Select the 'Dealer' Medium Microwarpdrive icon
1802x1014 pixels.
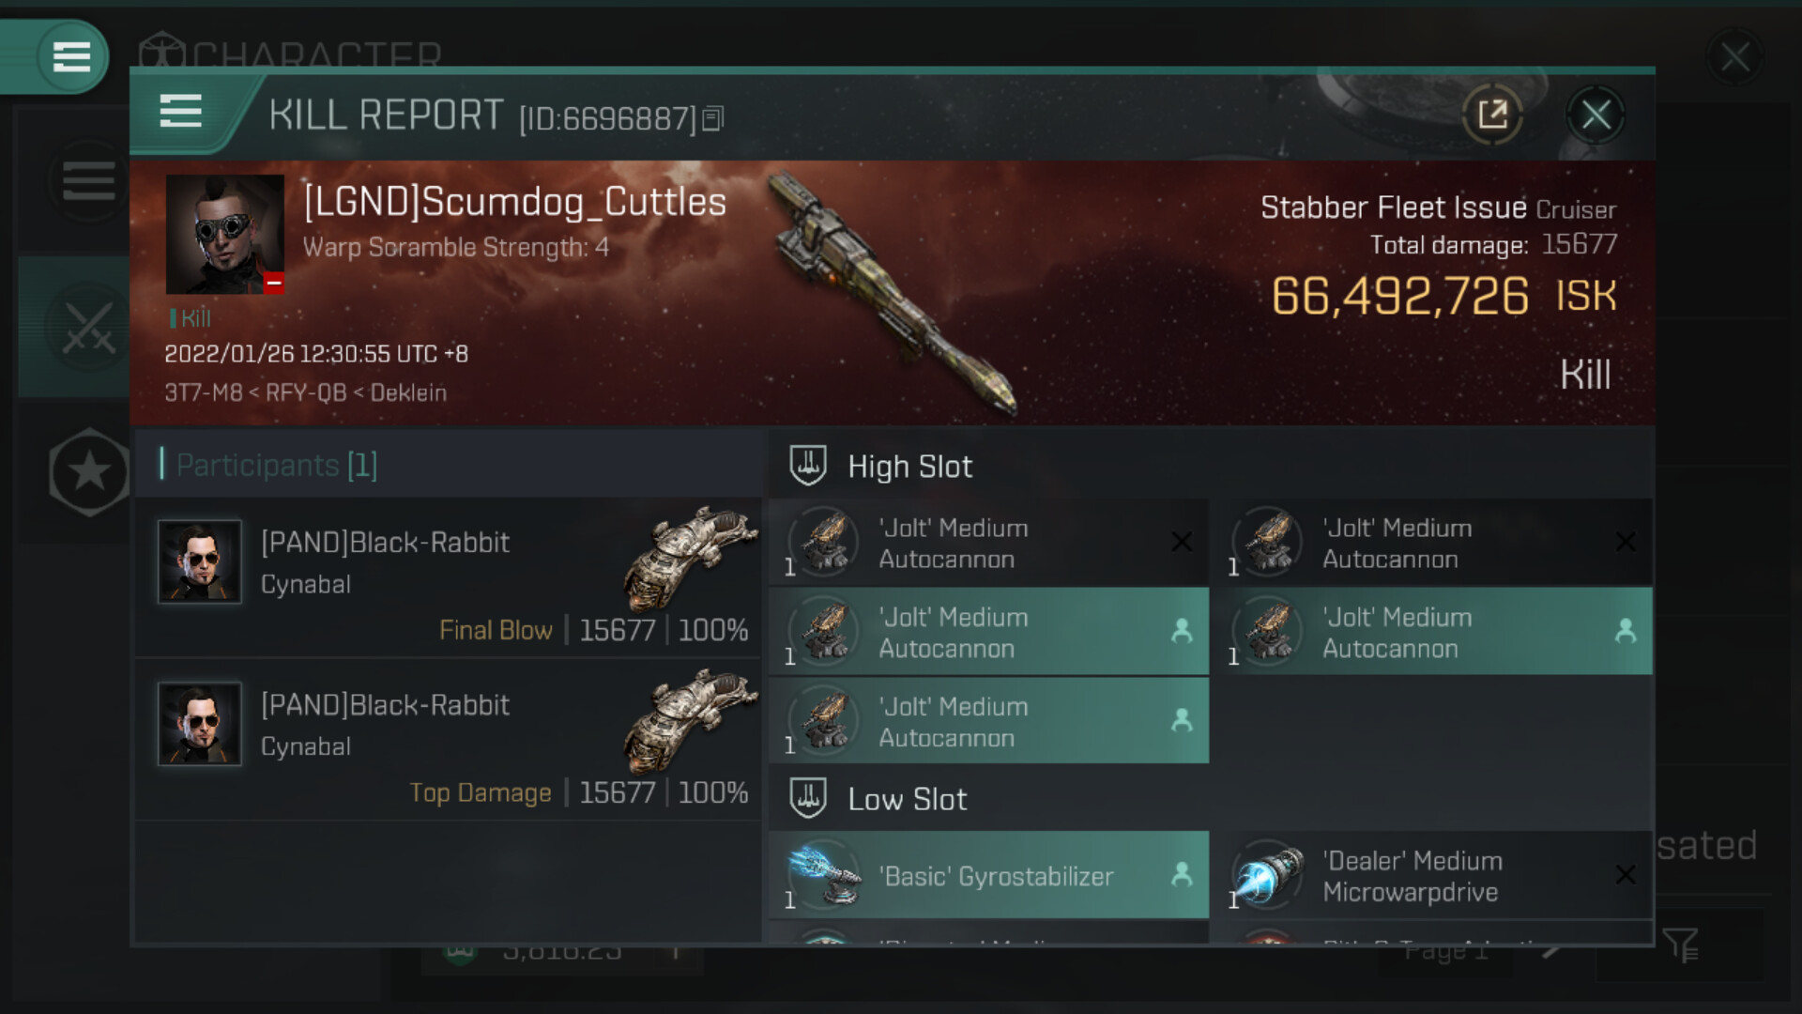tap(1268, 875)
